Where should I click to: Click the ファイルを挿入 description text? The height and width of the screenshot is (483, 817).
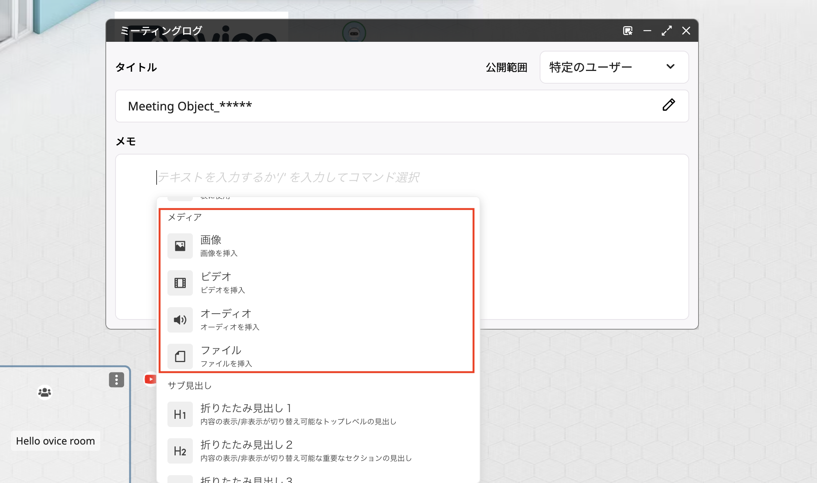(226, 364)
